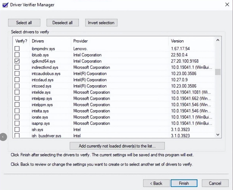Click the scrollbar down arrow

pyautogui.click(x=218, y=135)
